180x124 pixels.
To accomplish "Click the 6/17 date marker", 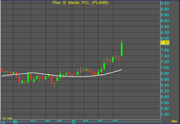I will tap(101, 121).
